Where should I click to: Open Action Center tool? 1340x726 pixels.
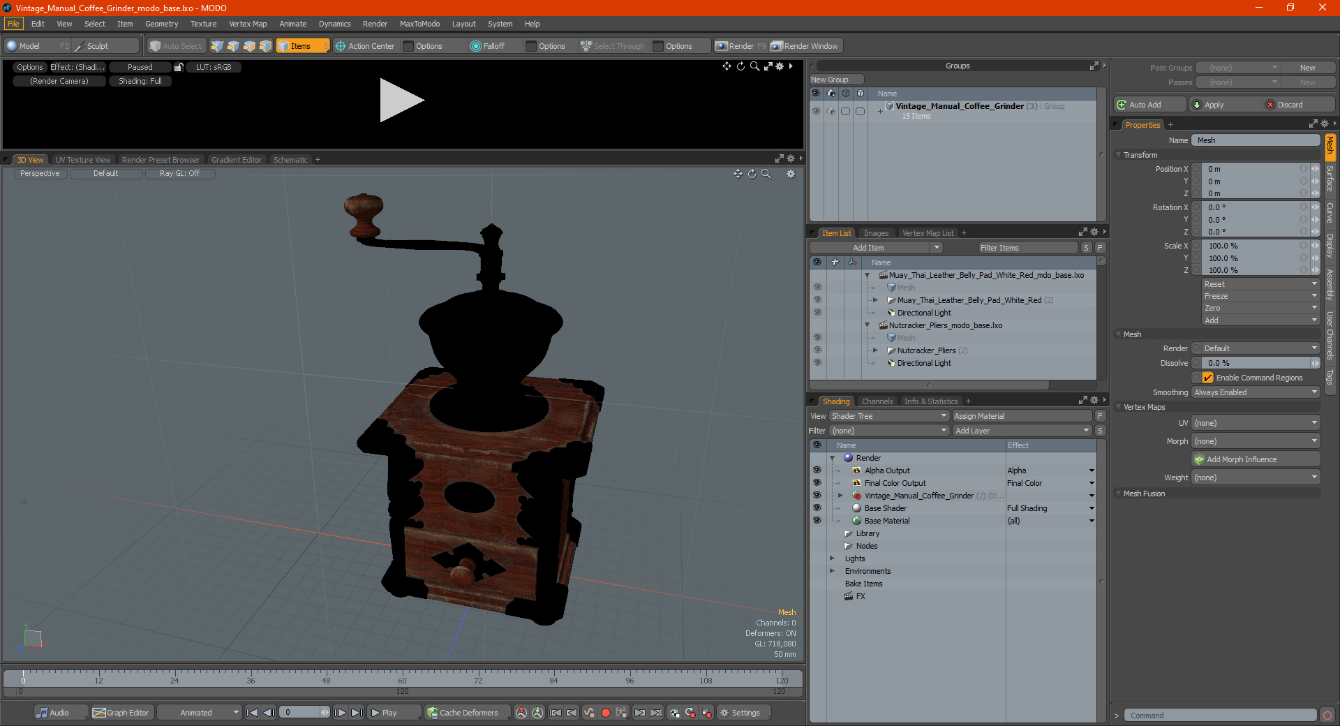pyautogui.click(x=365, y=46)
